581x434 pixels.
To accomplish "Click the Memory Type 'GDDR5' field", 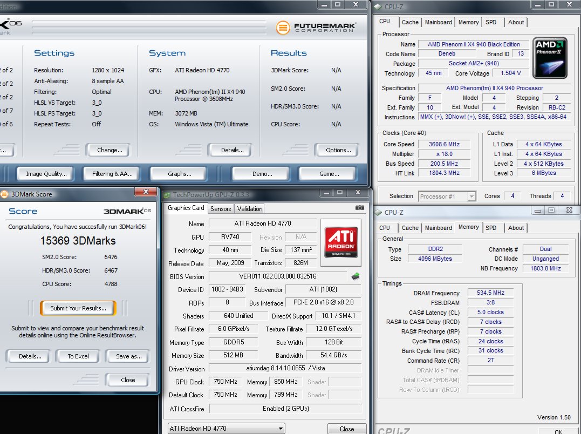I will (234, 342).
